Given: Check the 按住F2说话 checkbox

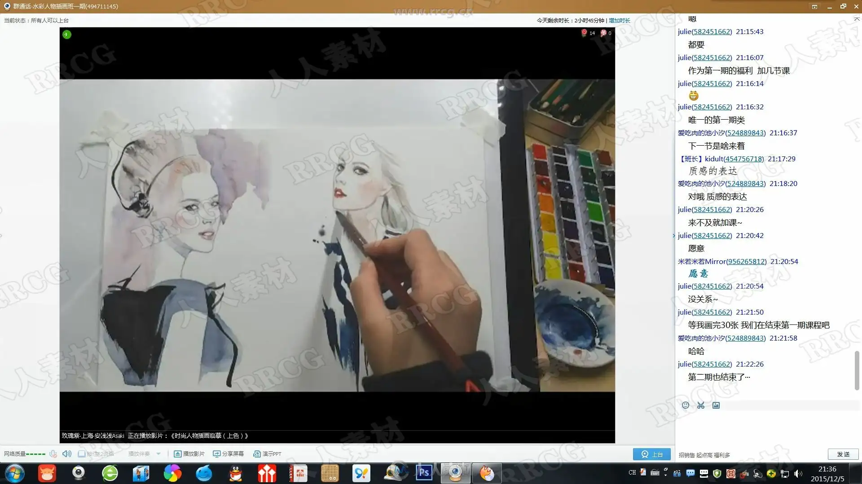Looking at the screenshot, I should 82,454.
